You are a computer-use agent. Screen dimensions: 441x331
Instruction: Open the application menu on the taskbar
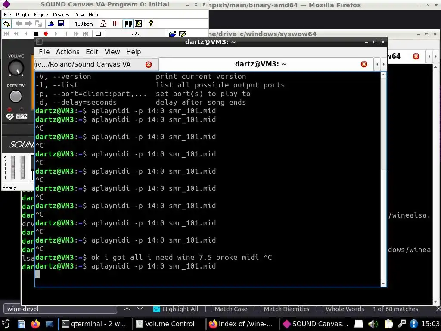coord(6,324)
